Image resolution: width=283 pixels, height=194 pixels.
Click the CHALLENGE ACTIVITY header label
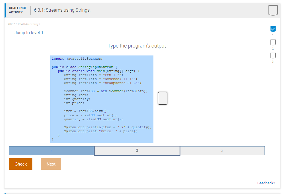[18, 10]
